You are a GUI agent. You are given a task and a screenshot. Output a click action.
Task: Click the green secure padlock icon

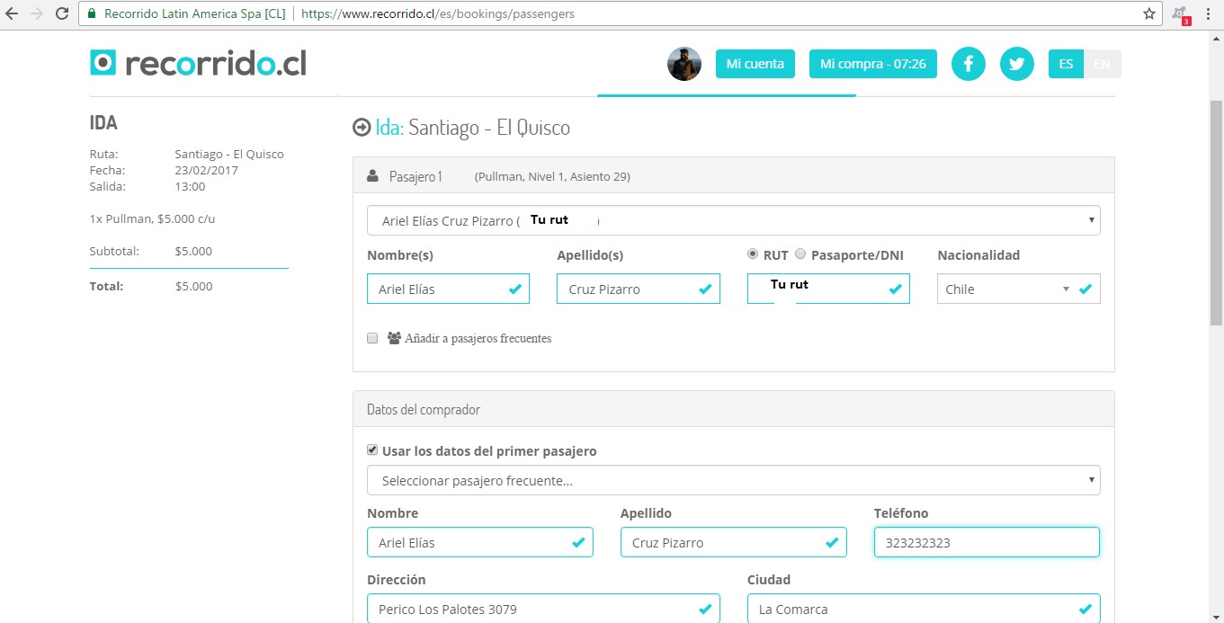tap(93, 14)
